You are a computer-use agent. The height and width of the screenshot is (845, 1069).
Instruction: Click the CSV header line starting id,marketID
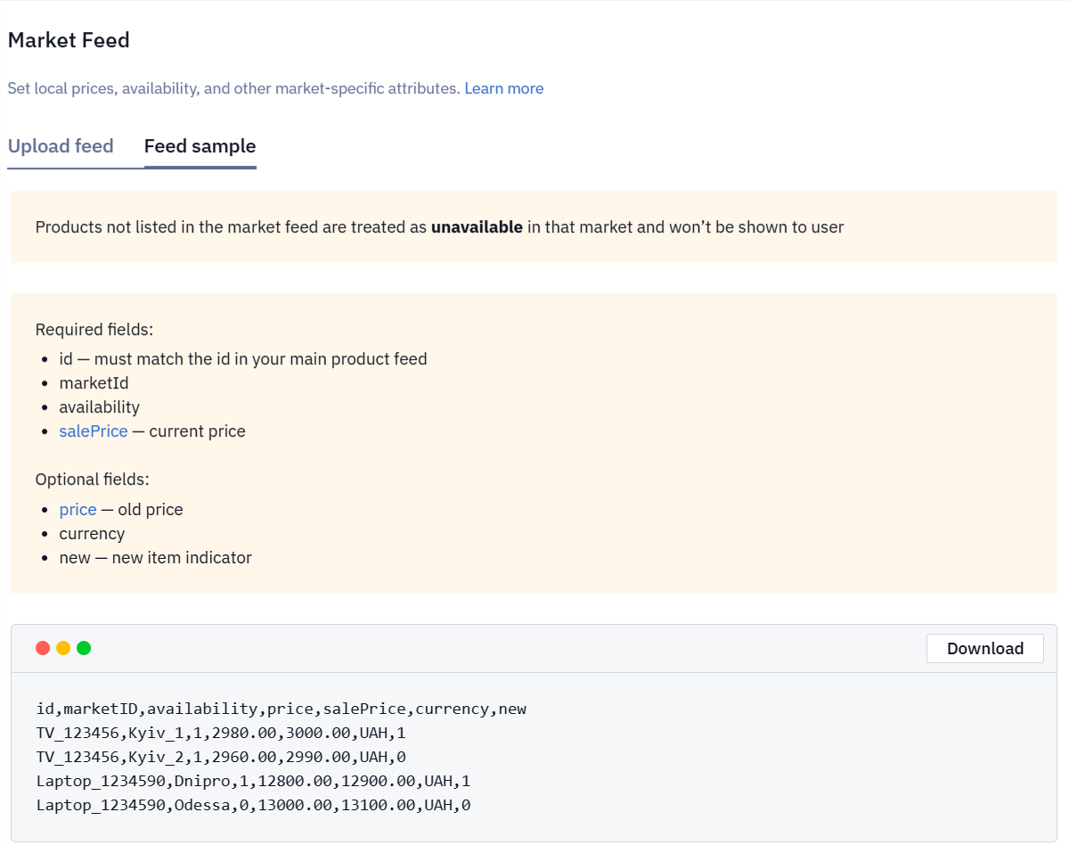coord(282,709)
